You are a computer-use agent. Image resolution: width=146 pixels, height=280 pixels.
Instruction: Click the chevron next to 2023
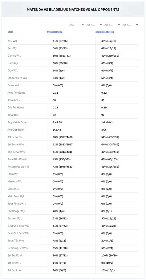(x=83, y=25)
